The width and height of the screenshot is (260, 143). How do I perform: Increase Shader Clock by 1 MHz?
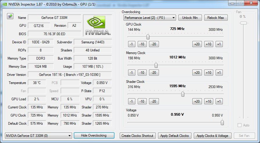219,101
